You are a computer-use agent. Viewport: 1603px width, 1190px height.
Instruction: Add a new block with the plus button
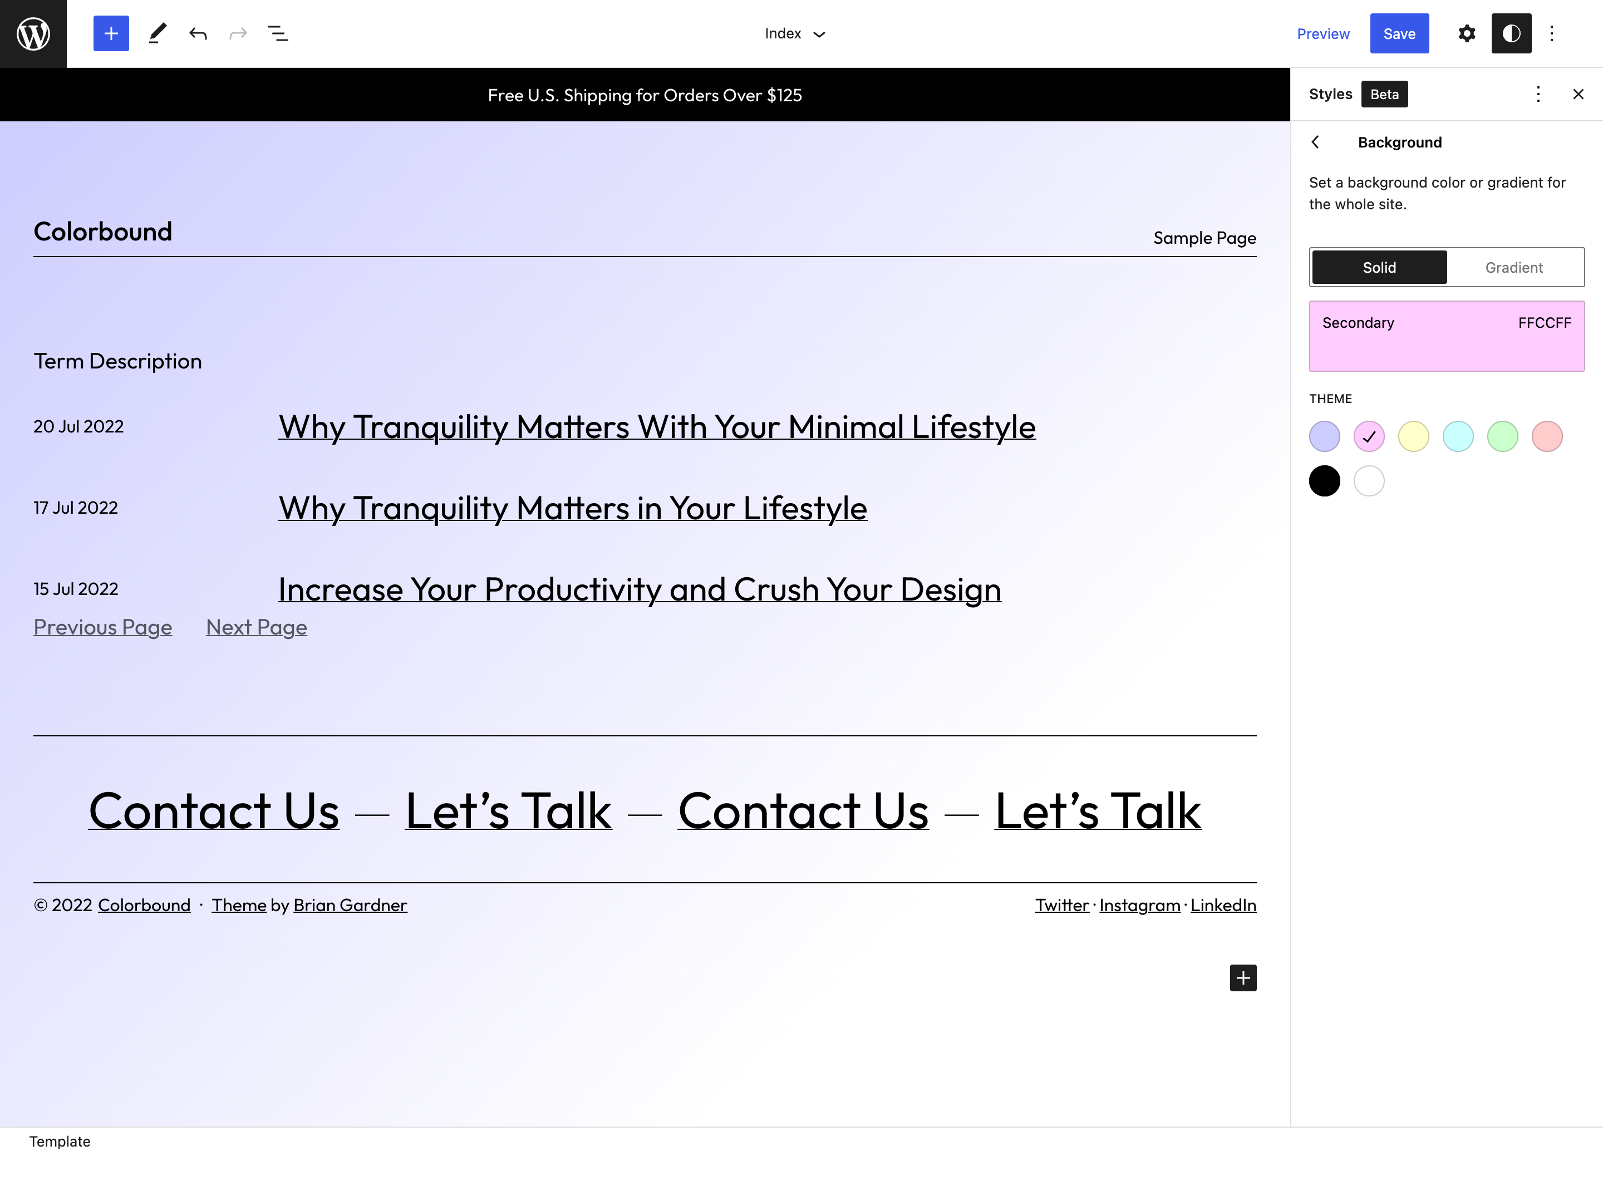tap(1242, 978)
